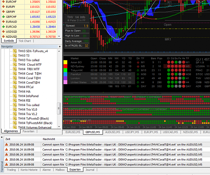Viewport: 210px width, 175px height.
Task: Click the Navigator scrollbar thumb
Action: (x=59, y=108)
